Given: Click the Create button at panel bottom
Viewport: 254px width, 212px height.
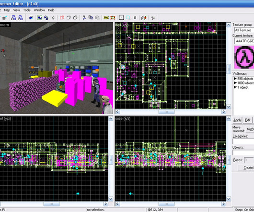Looking at the screenshot, I should tap(246, 168).
